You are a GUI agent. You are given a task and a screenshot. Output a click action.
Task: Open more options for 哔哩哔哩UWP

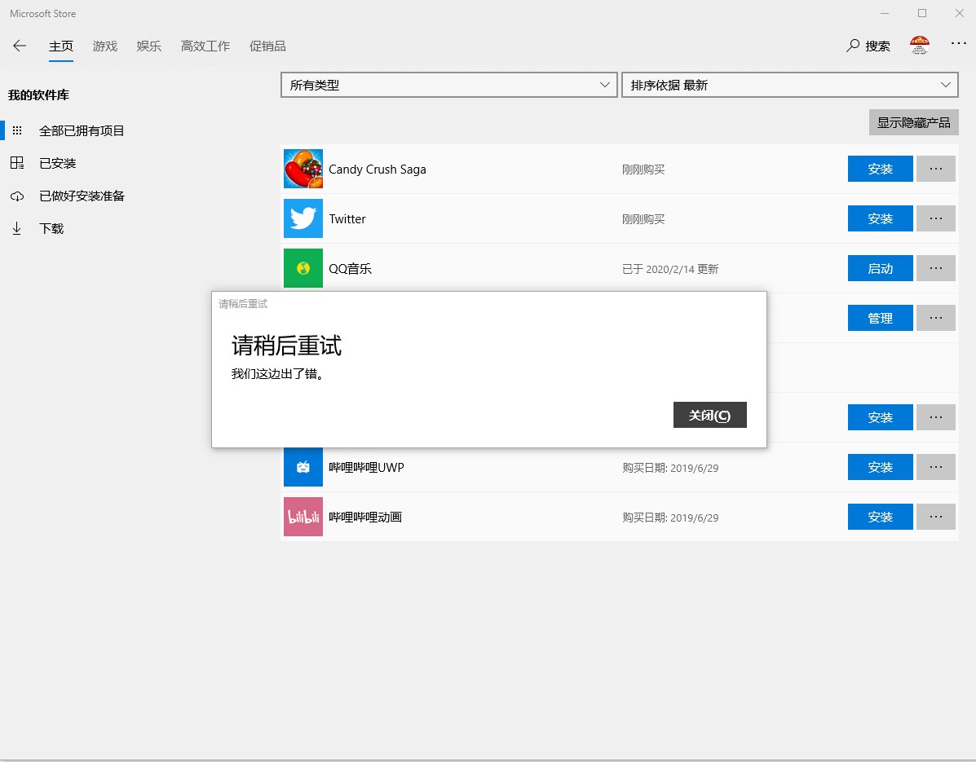935,467
